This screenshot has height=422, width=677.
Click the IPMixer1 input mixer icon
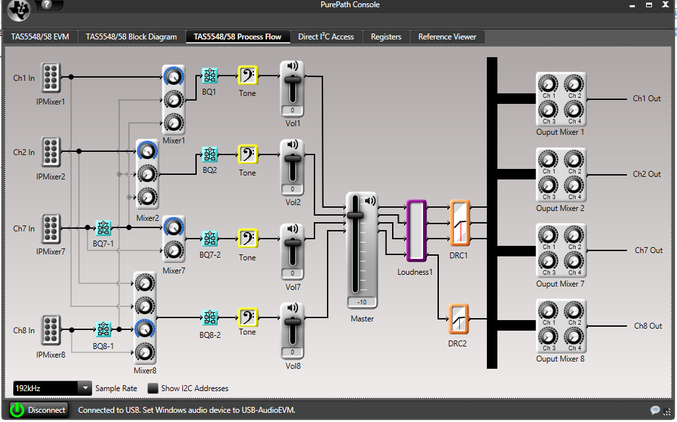click(x=51, y=78)
